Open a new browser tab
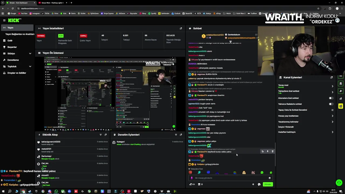 click(71, 3)
